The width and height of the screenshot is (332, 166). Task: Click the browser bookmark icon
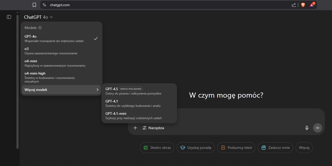[34, 5]
